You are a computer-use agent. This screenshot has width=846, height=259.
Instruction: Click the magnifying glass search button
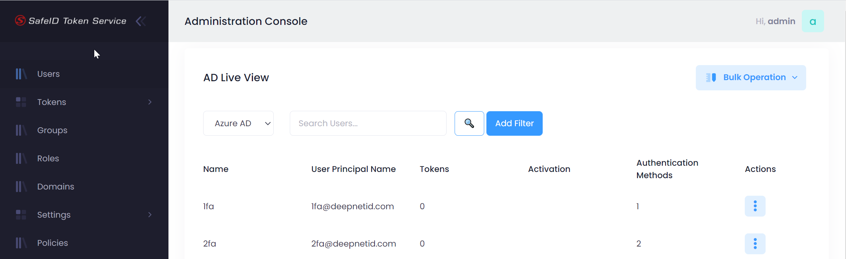tap(469, 123)
